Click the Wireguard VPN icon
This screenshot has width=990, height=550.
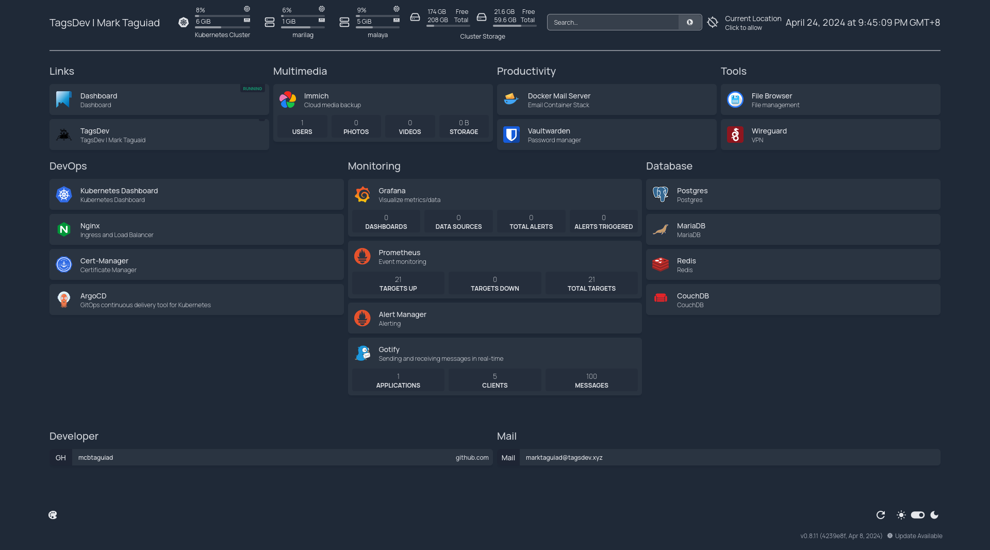click(735, 135)
